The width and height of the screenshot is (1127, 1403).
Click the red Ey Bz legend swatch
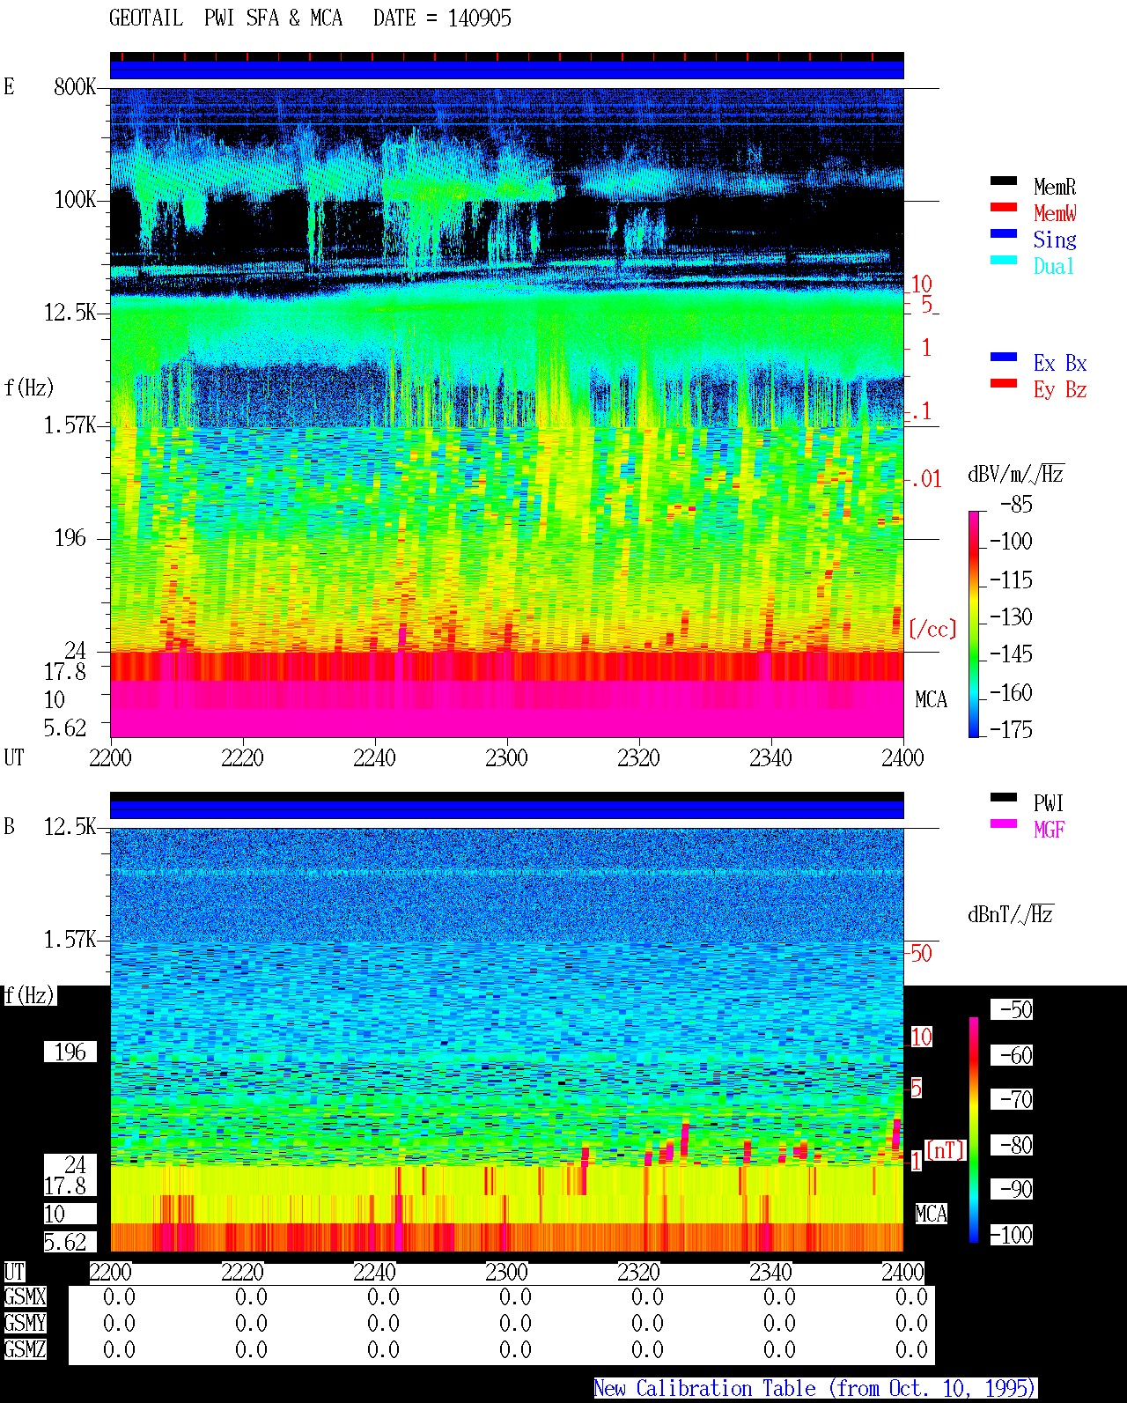tap(1004, 383)
